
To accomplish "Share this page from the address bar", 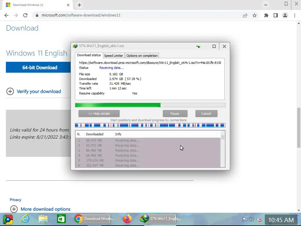I will [245, 15].
